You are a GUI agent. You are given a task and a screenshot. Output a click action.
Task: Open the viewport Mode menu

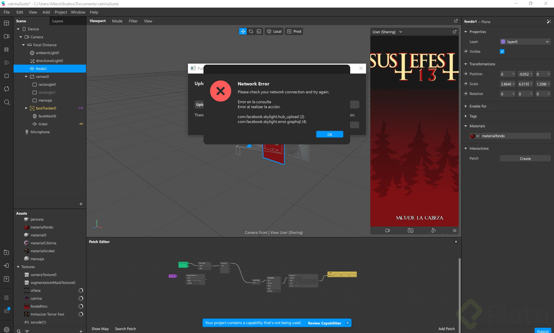(117, 21)
